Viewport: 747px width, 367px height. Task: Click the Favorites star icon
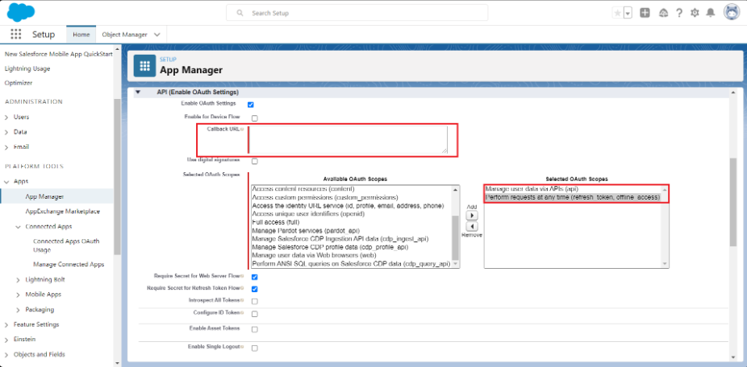(x=617, y=14)
